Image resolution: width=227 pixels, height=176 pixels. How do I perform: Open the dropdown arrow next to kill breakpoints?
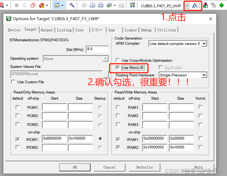coord(47,5)
